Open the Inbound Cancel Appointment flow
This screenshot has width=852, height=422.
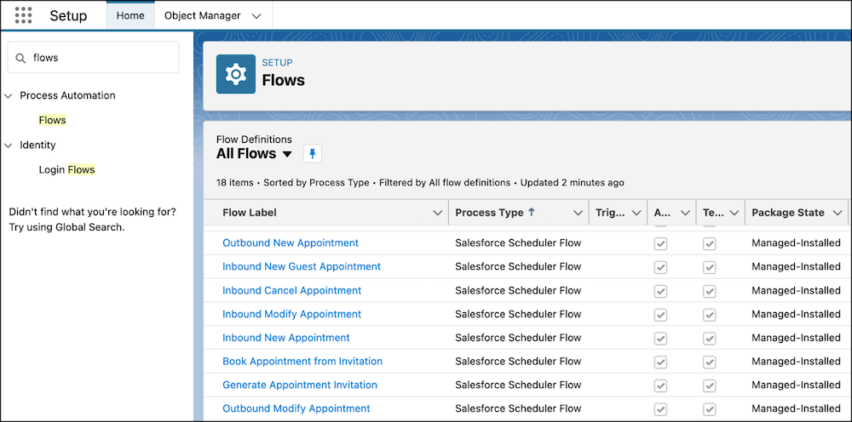[x=291, y=290]
